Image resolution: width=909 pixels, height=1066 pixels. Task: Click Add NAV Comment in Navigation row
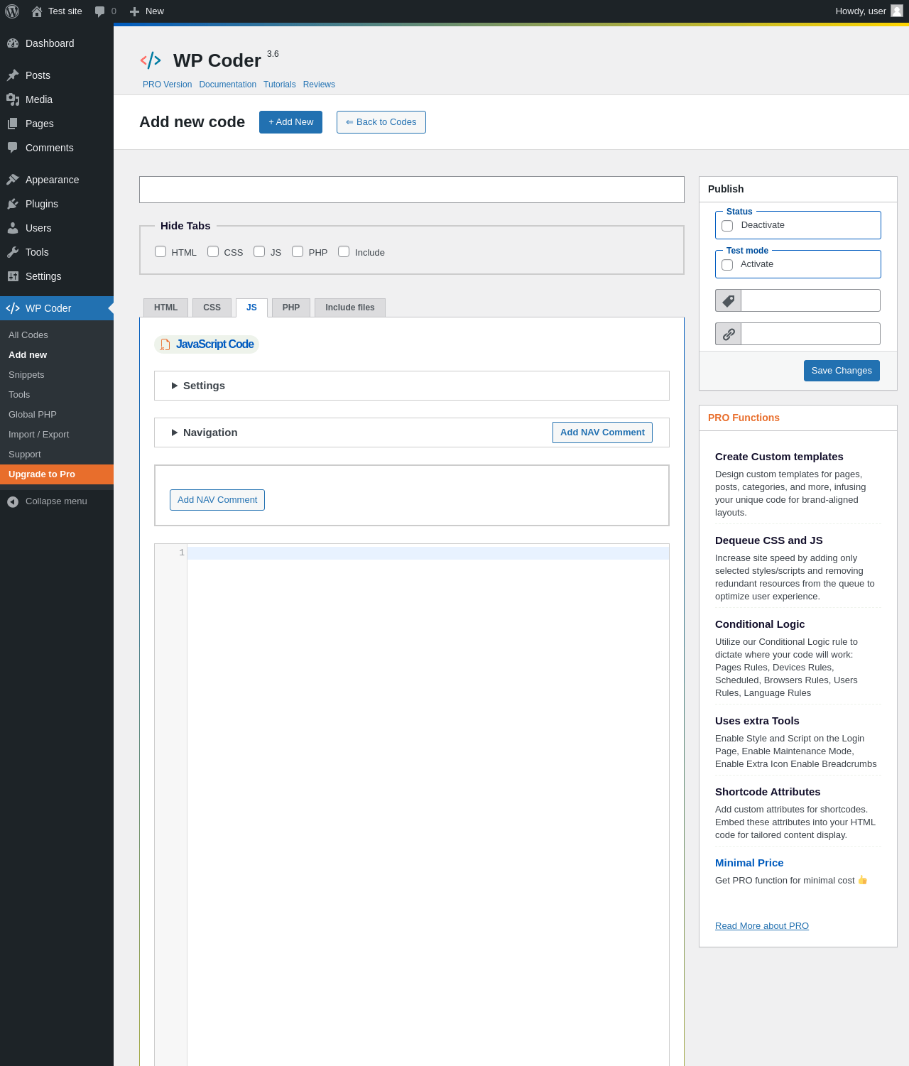[602, 433]
